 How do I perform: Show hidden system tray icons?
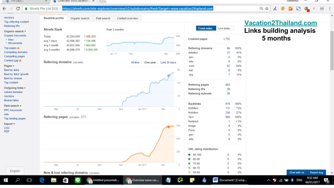pos(269,180)
